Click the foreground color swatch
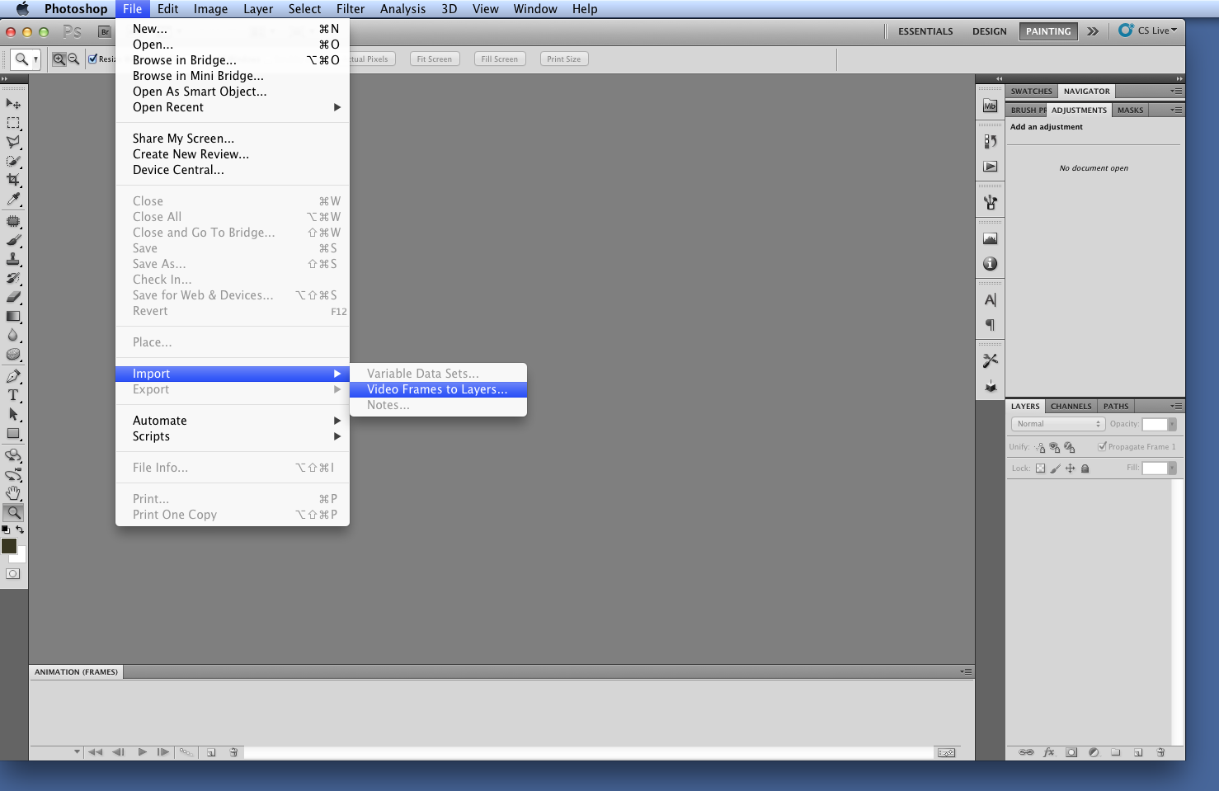1219x791 pixels. tap(9, 546)
